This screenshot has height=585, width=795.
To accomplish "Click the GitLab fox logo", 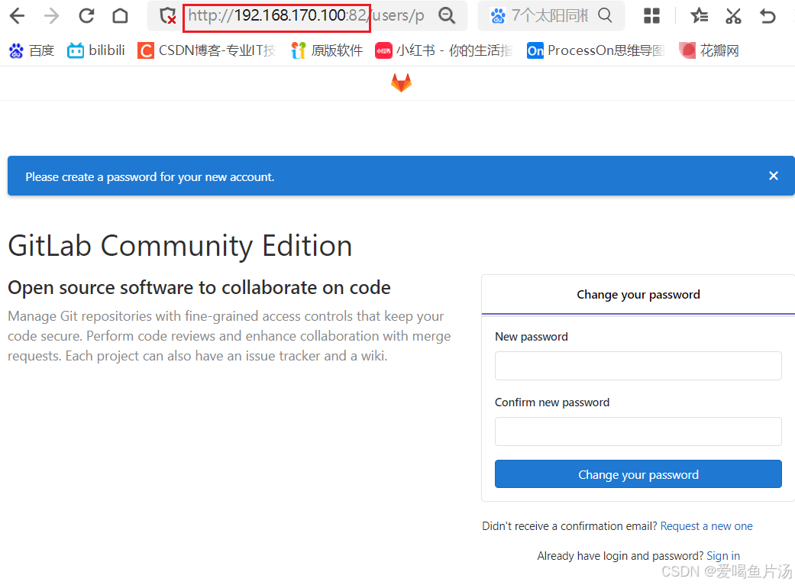I will 401,82.
